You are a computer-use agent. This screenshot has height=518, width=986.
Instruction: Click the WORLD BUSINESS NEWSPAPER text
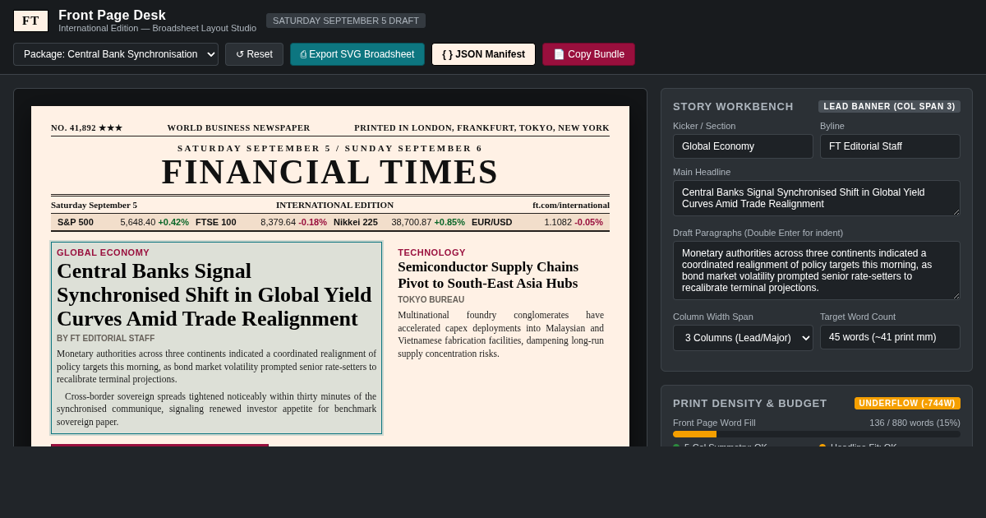[x=239, y=127]
